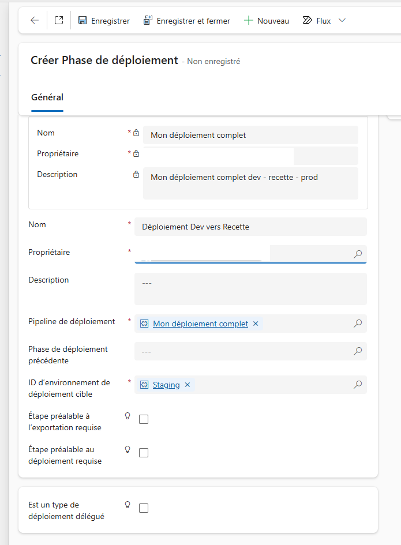Open the Mon déploiement complet link

(200, 324)
